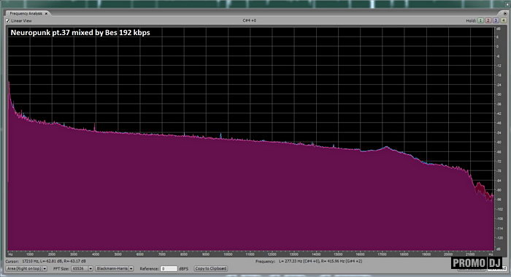Activate Hold button 1
Screen dimensions: 511x277
click(x=480, y=20)
